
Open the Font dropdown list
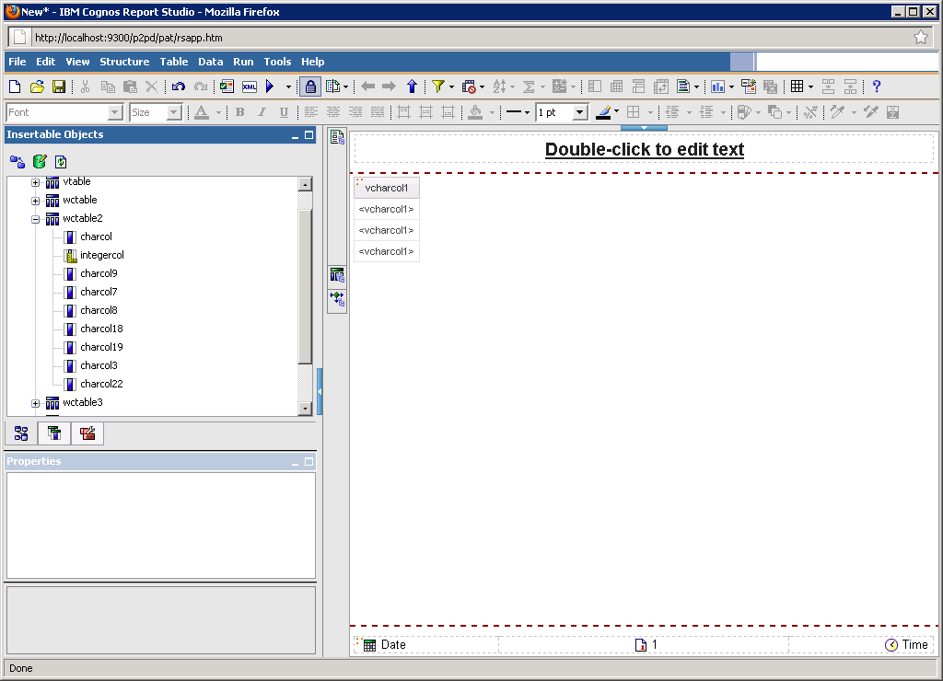[115, 112]
